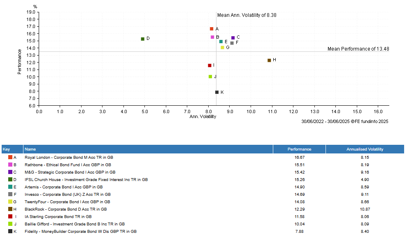Click performance value 11.58
407x239 pixels.
point(299,216)
